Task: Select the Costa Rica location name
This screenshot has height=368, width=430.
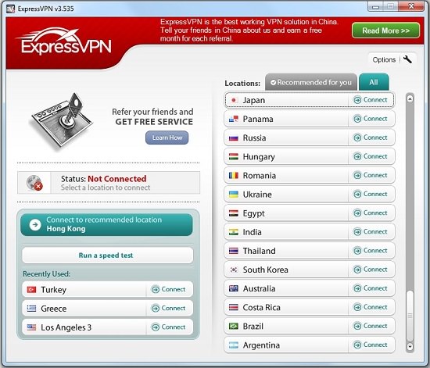Action: [261, 307]
